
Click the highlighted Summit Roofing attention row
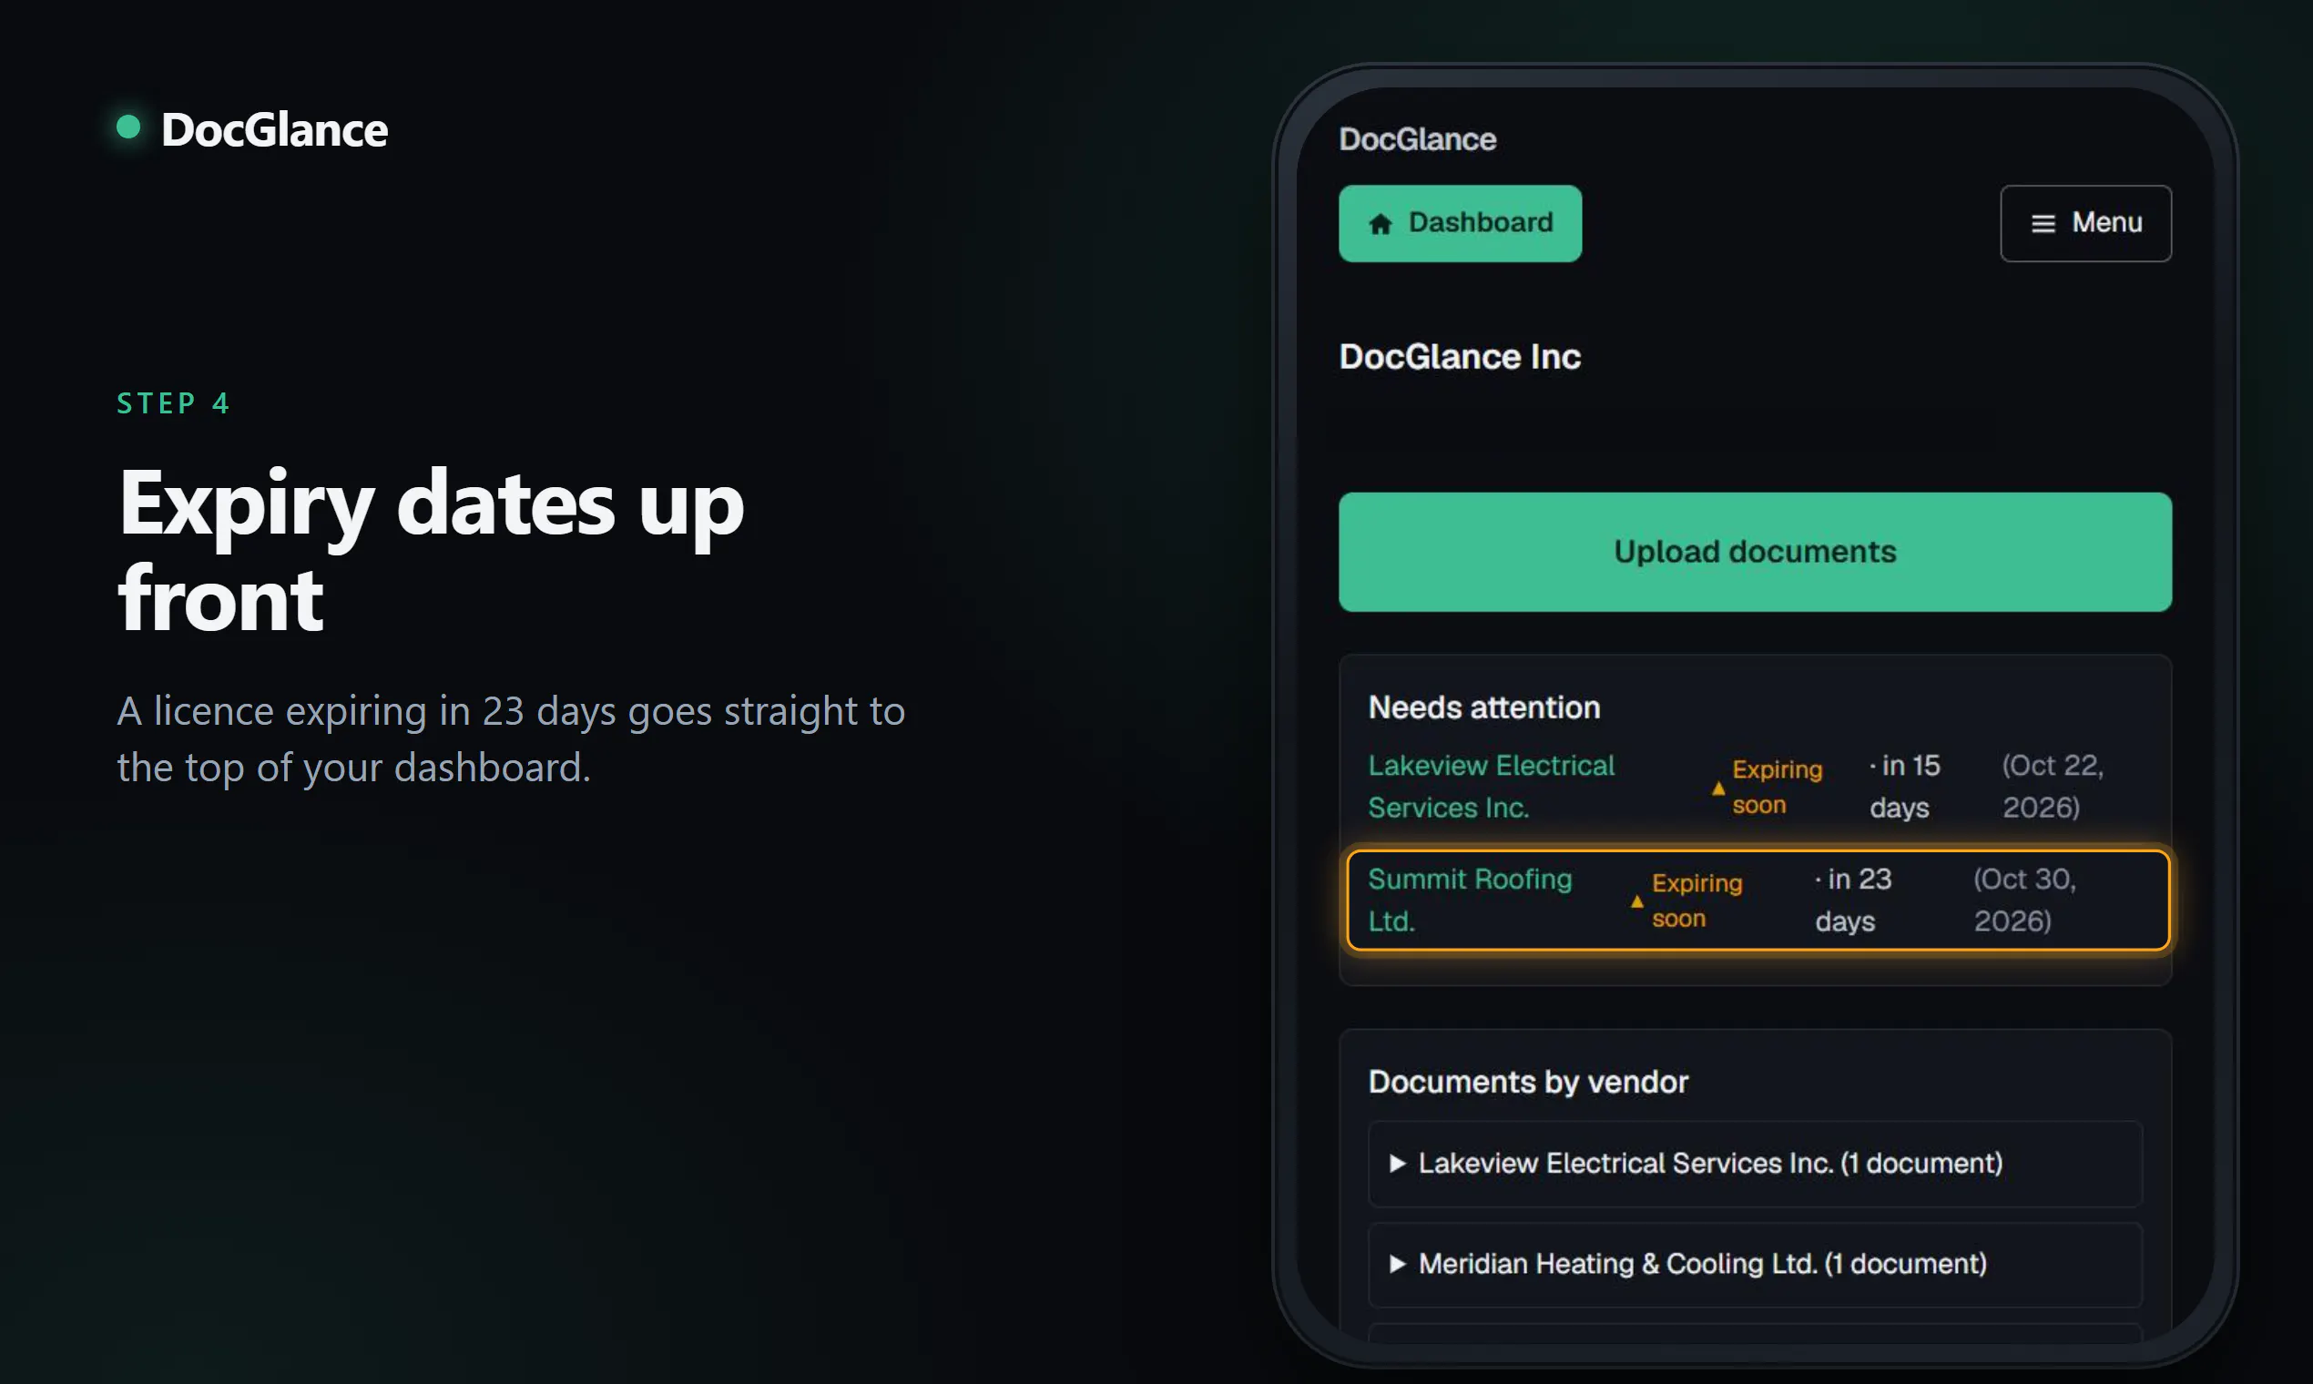pos(1758,900)
